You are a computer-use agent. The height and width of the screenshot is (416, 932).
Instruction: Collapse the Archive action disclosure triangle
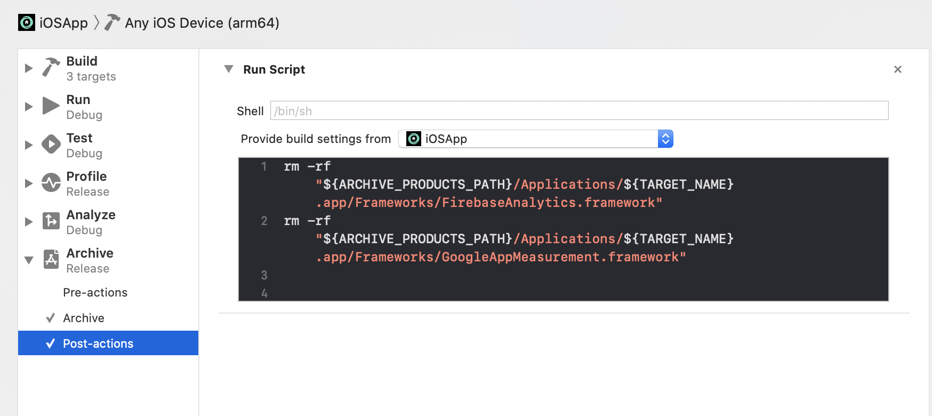coord(29,260)
